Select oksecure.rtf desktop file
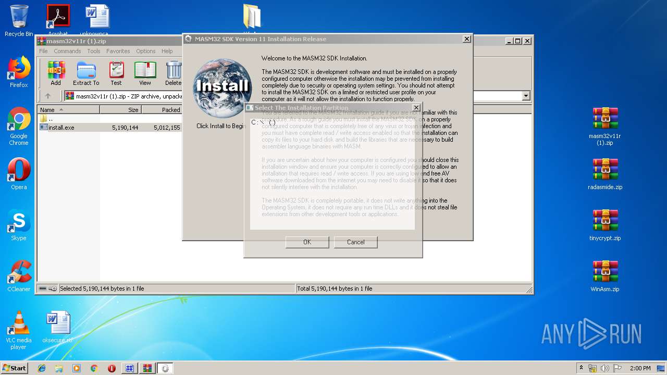 coord(57,327)
